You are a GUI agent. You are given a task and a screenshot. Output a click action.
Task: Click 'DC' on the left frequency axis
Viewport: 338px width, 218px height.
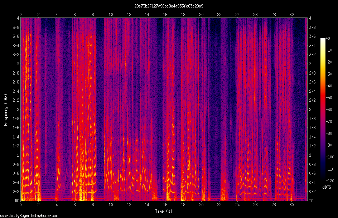pyautogui.click(x=17, y=201)
